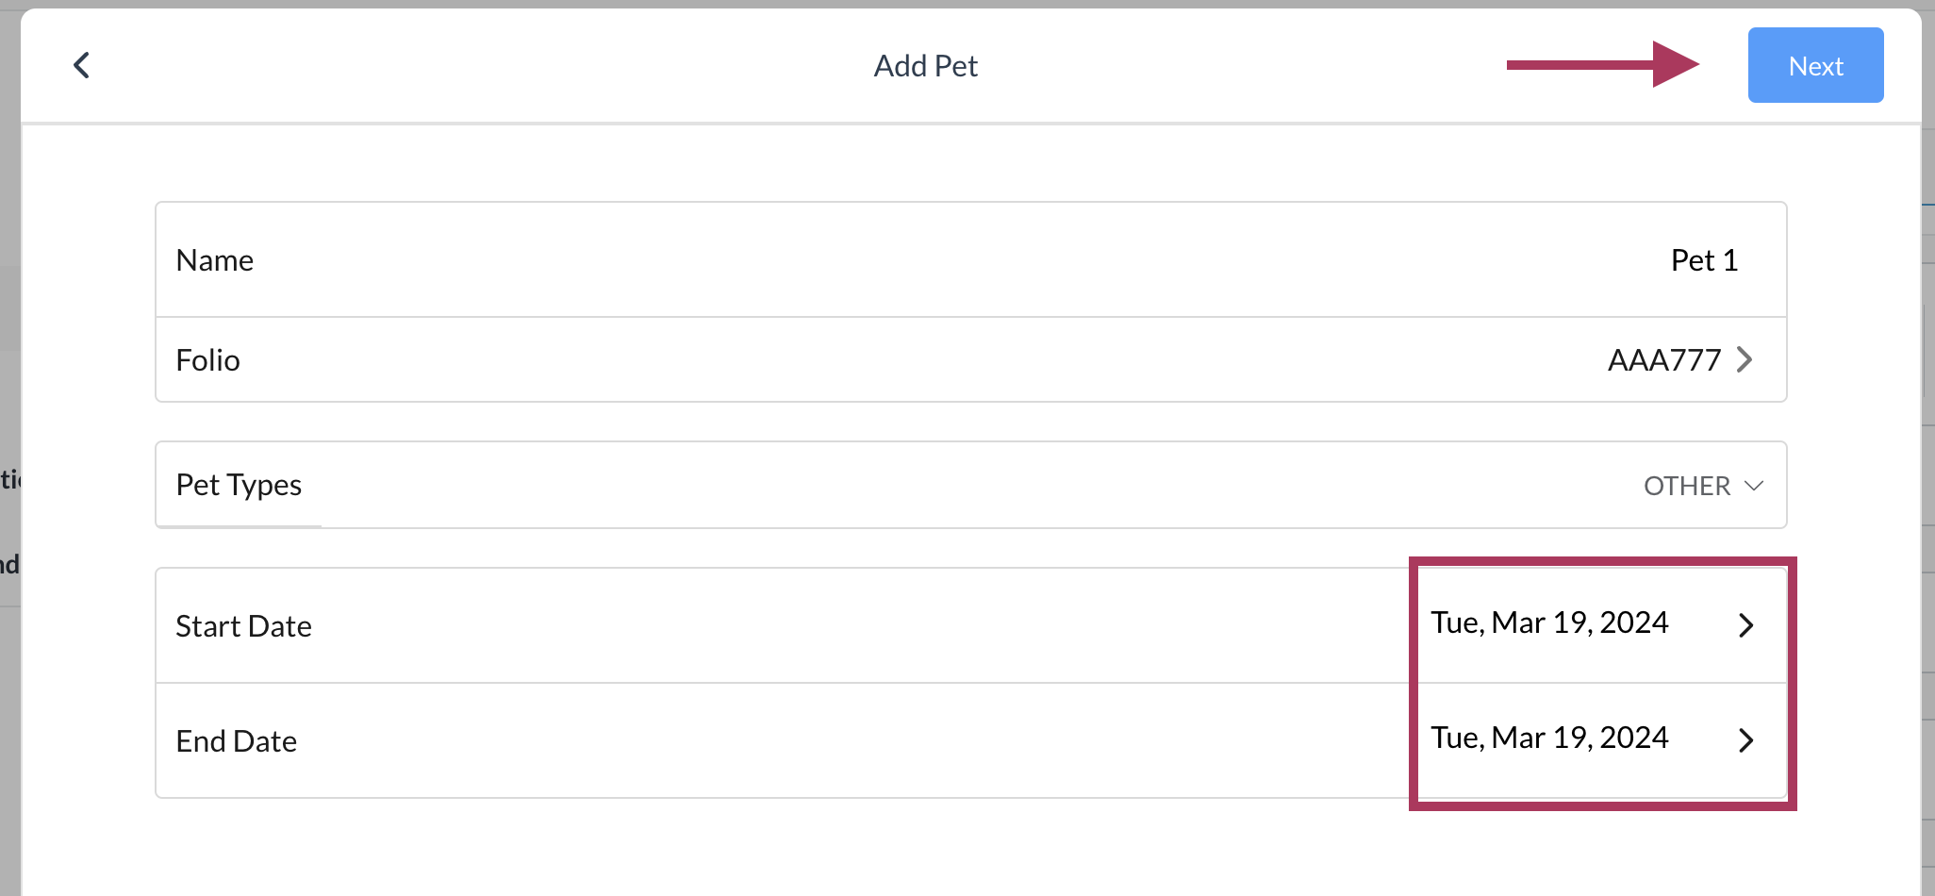Select the back navigation arrow at top left
The width and height of the screenshot is (1935, 896).
coord(81,65)
